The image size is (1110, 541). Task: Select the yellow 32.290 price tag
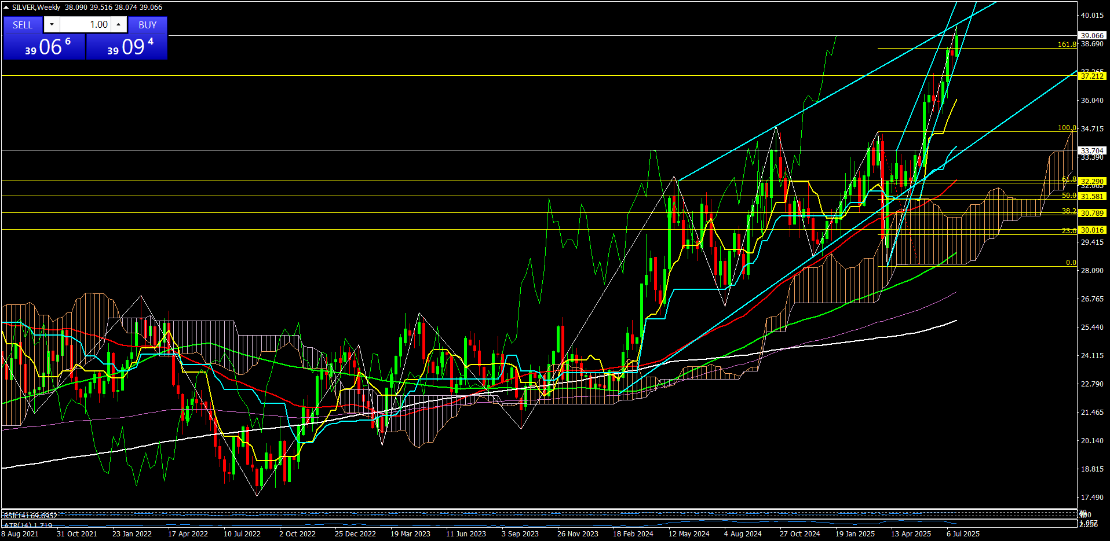[1092, 181]
